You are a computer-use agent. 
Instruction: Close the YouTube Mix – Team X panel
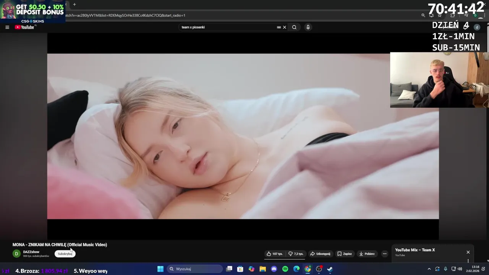[468, 252]
